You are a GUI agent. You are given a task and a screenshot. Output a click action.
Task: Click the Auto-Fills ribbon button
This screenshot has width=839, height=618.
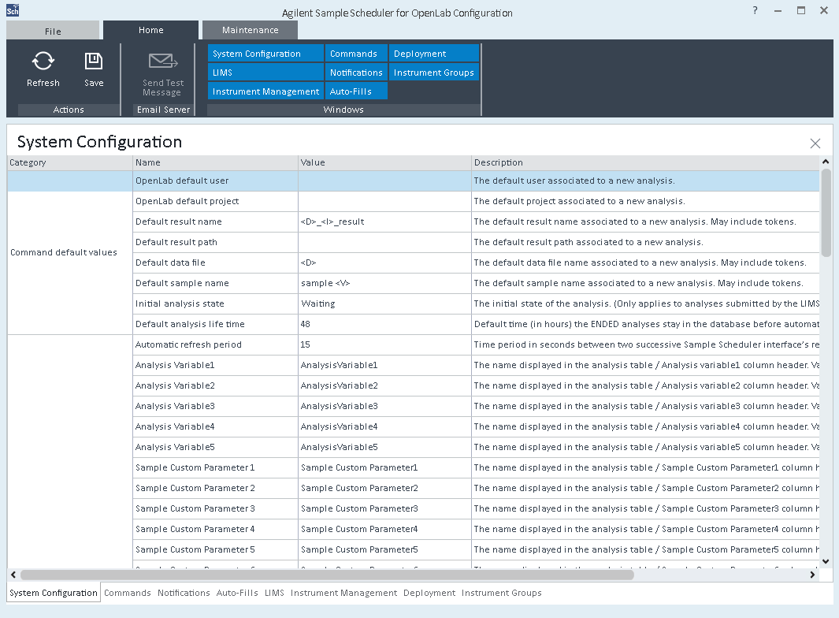[356, 91]
